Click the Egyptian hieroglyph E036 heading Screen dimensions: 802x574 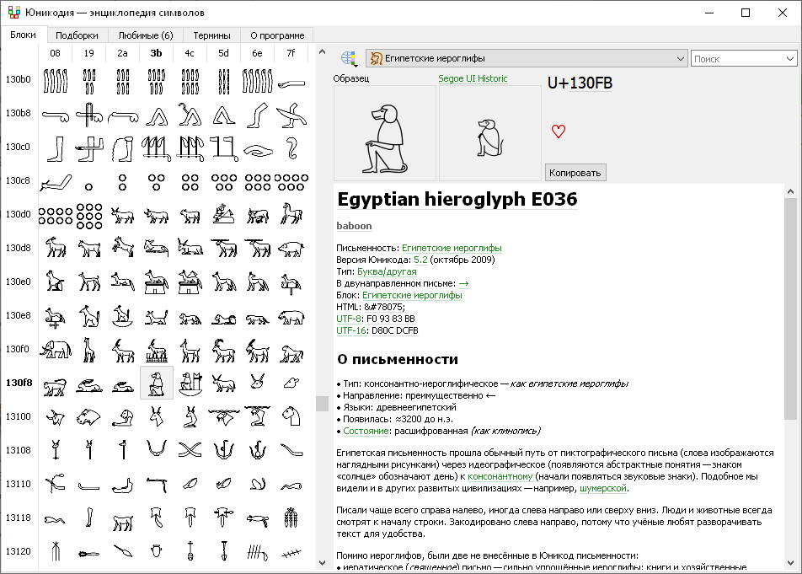pyautogui.click(x=457, y=199)
